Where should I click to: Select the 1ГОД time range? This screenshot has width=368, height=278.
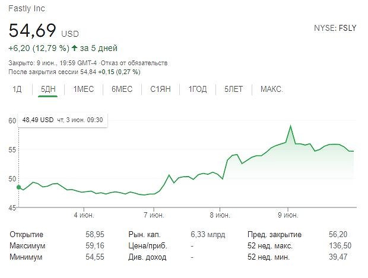tap(198, 90)
